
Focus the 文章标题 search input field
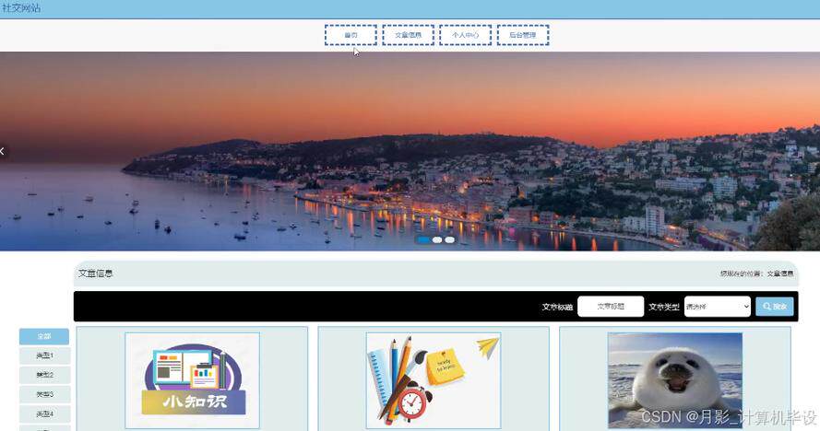point(611,307)
